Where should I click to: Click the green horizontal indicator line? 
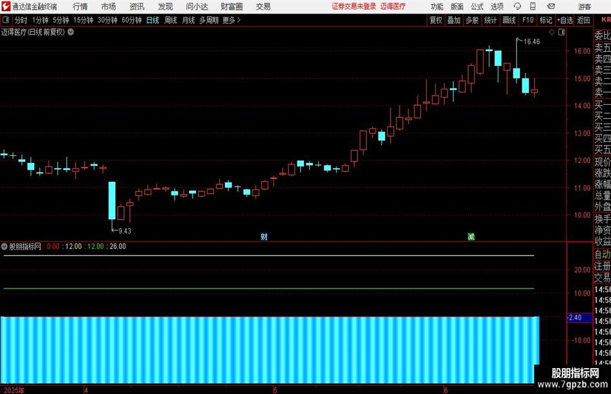pyautogui.click(x=269, y=289)
